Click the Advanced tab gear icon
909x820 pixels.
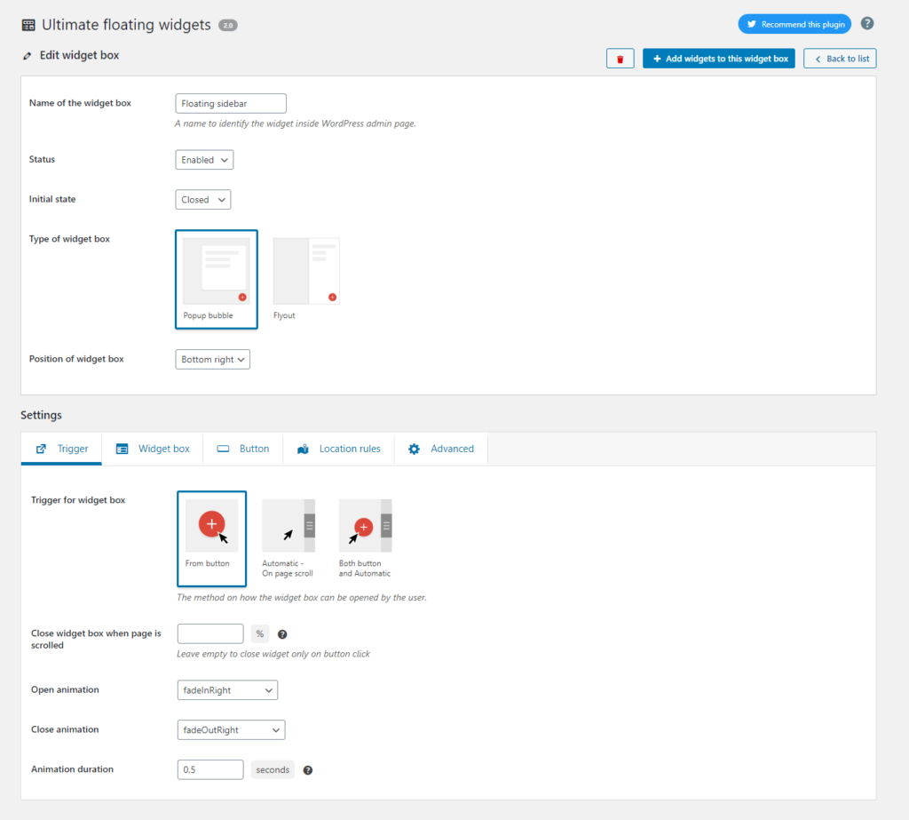point(414,450)
